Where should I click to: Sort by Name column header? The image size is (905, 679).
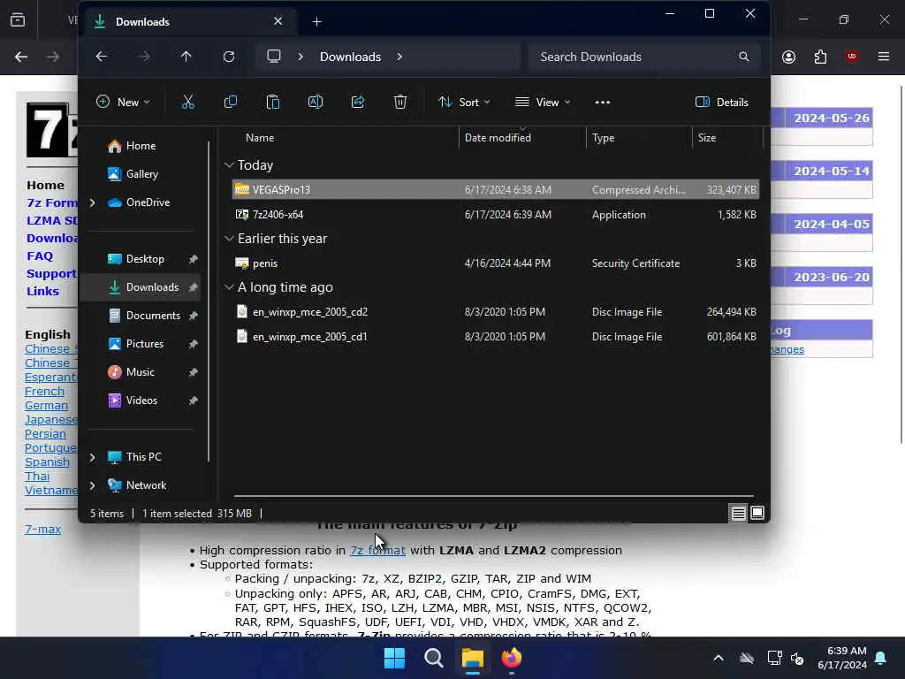[260, 138]
